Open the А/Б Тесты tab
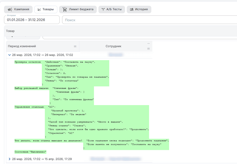This screenshot has width=237, height=164. (112, 9)
